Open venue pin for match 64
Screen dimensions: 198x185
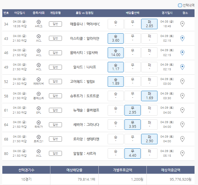(x=182, y=125)
